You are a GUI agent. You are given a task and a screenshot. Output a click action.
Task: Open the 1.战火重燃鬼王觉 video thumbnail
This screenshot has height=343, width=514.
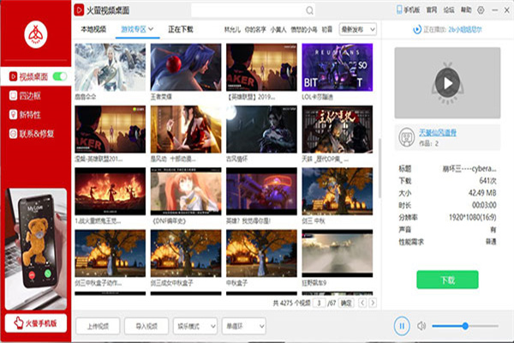(111, 191)
